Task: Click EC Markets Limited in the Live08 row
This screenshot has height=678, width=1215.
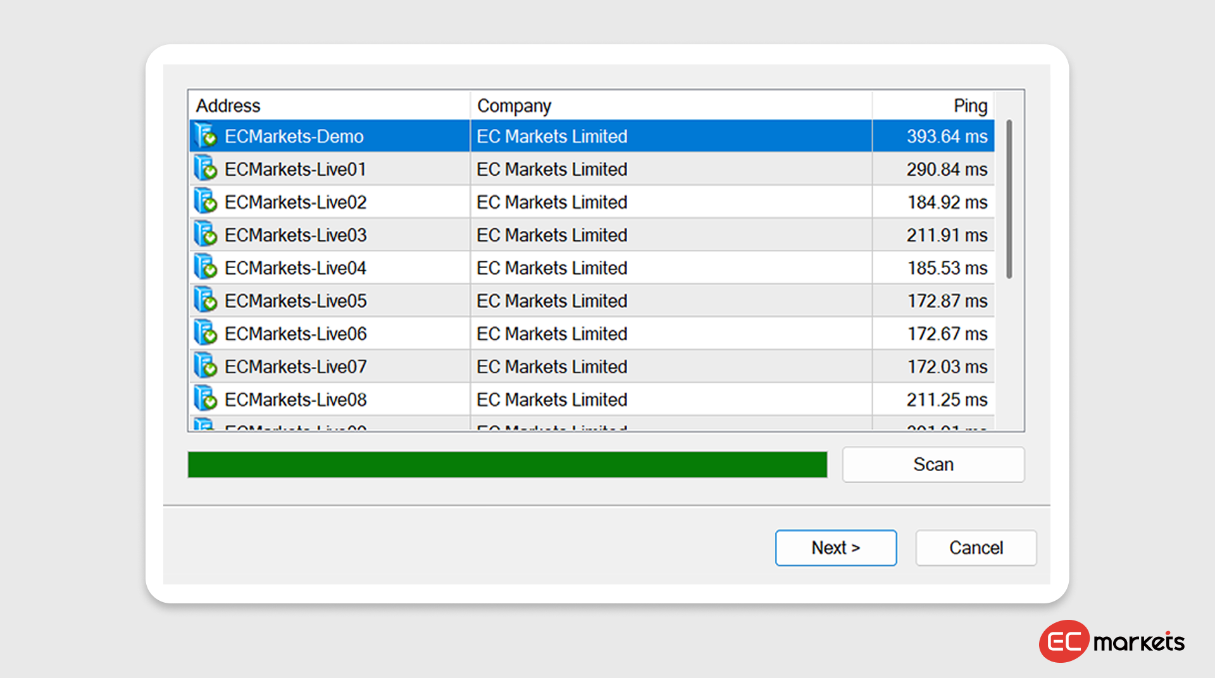Action: [552, 400]
